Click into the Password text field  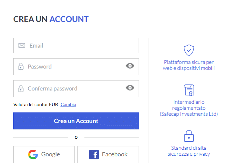pyautogui.click(x=73, y=67)
